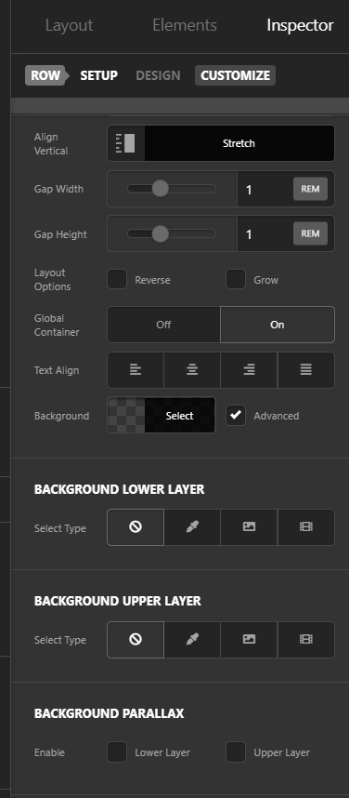Open the Background color swatch
349x798 pixels.
126,416
